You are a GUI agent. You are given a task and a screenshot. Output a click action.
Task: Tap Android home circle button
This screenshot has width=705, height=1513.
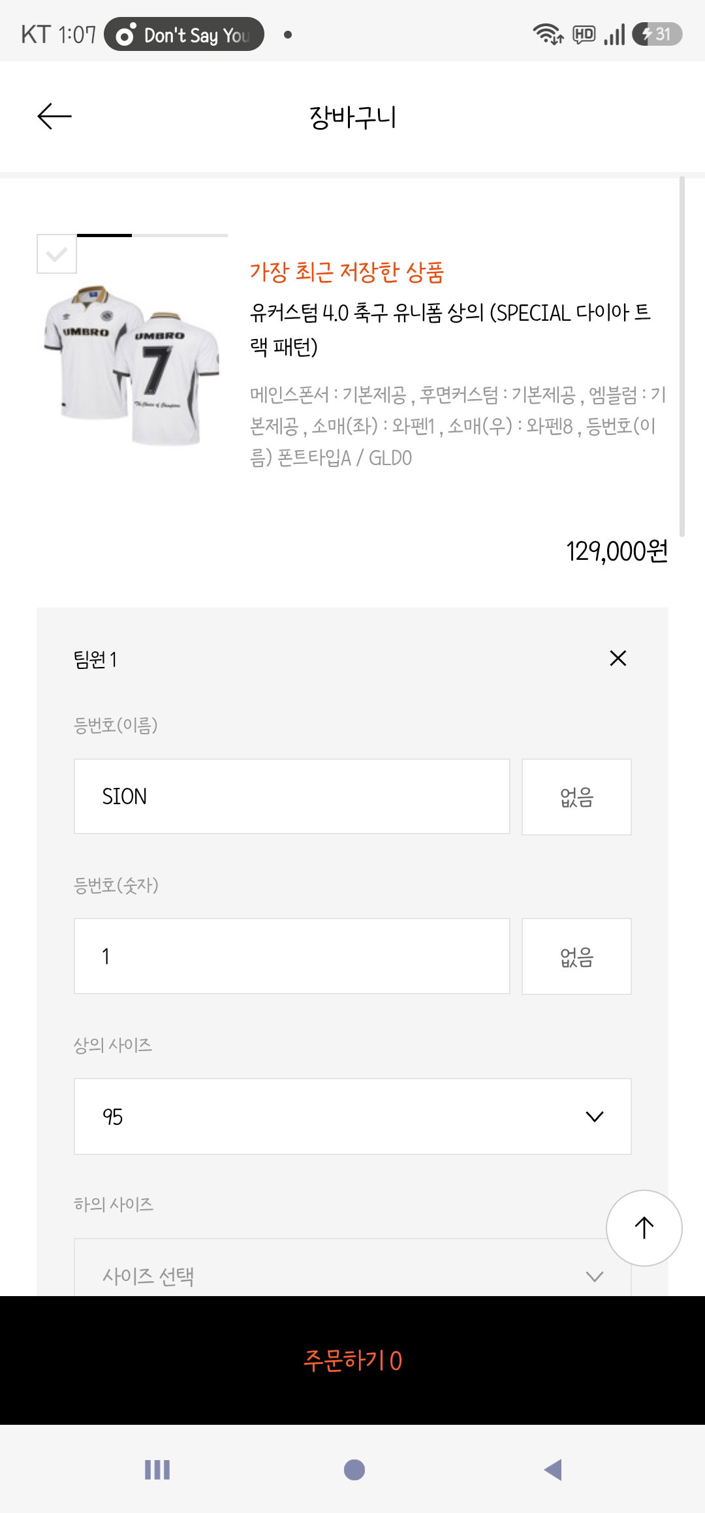coord(354,1470)
